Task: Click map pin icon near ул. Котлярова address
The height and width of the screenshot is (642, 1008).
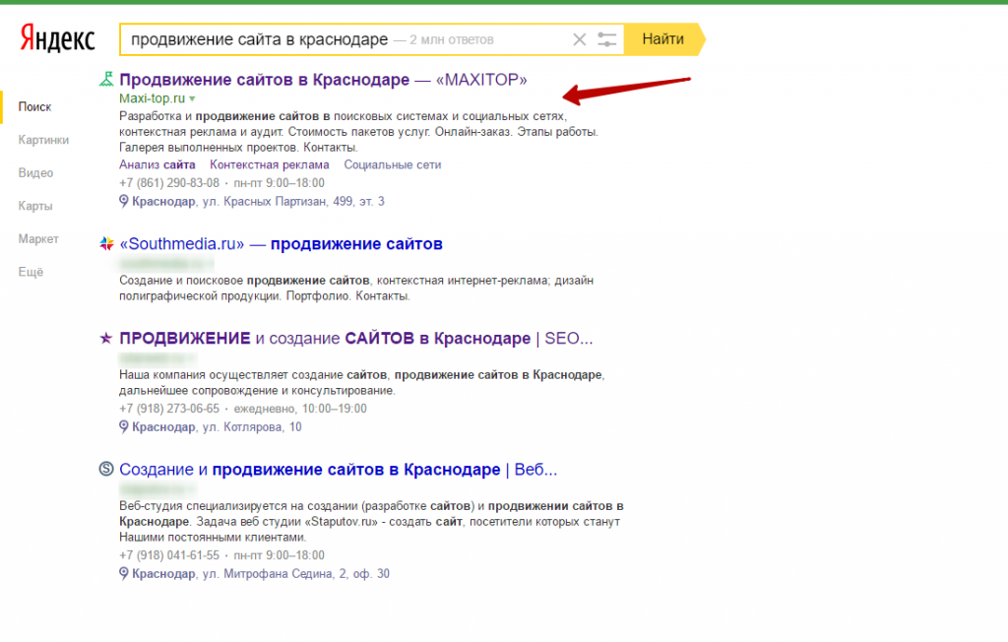Action: 123,427
